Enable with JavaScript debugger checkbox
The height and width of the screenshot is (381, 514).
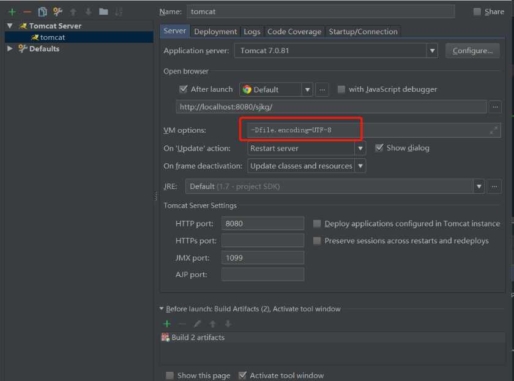341,89
